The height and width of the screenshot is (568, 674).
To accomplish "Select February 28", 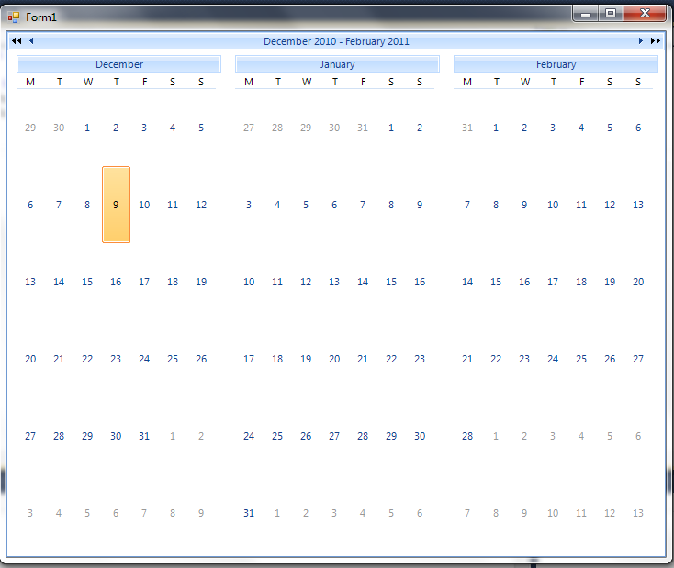I will pos(467,436).
